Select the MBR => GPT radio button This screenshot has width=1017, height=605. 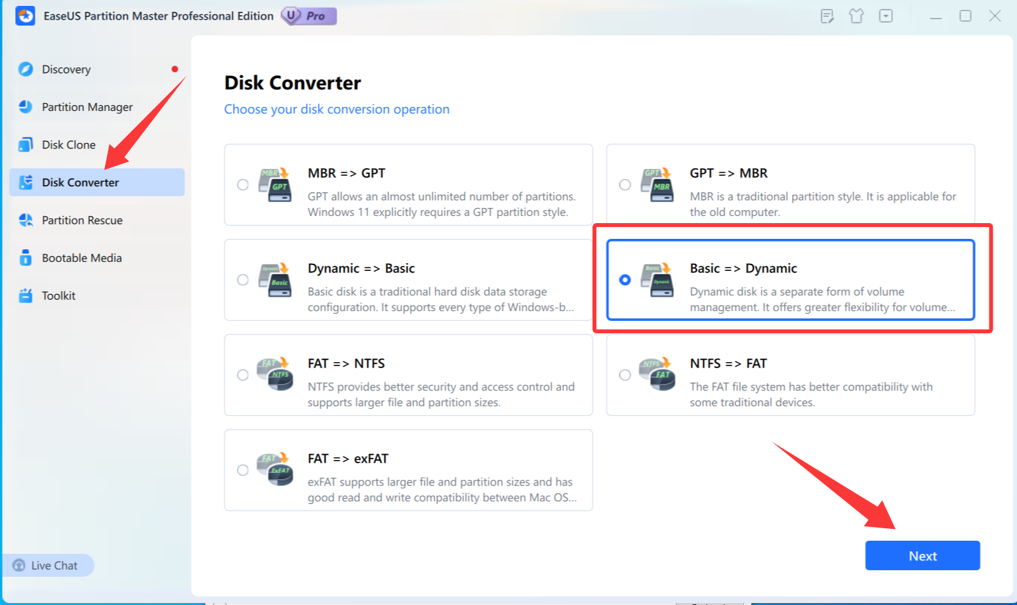[243, 184]
